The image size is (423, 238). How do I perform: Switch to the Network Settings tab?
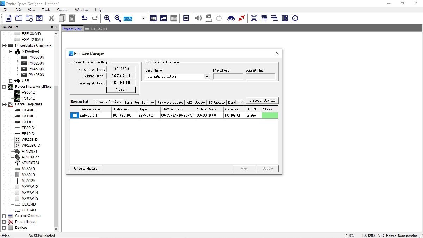(108, 102)
